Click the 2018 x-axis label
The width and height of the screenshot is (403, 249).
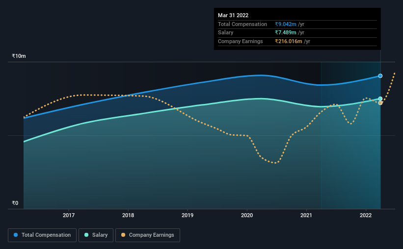point(128,215)
